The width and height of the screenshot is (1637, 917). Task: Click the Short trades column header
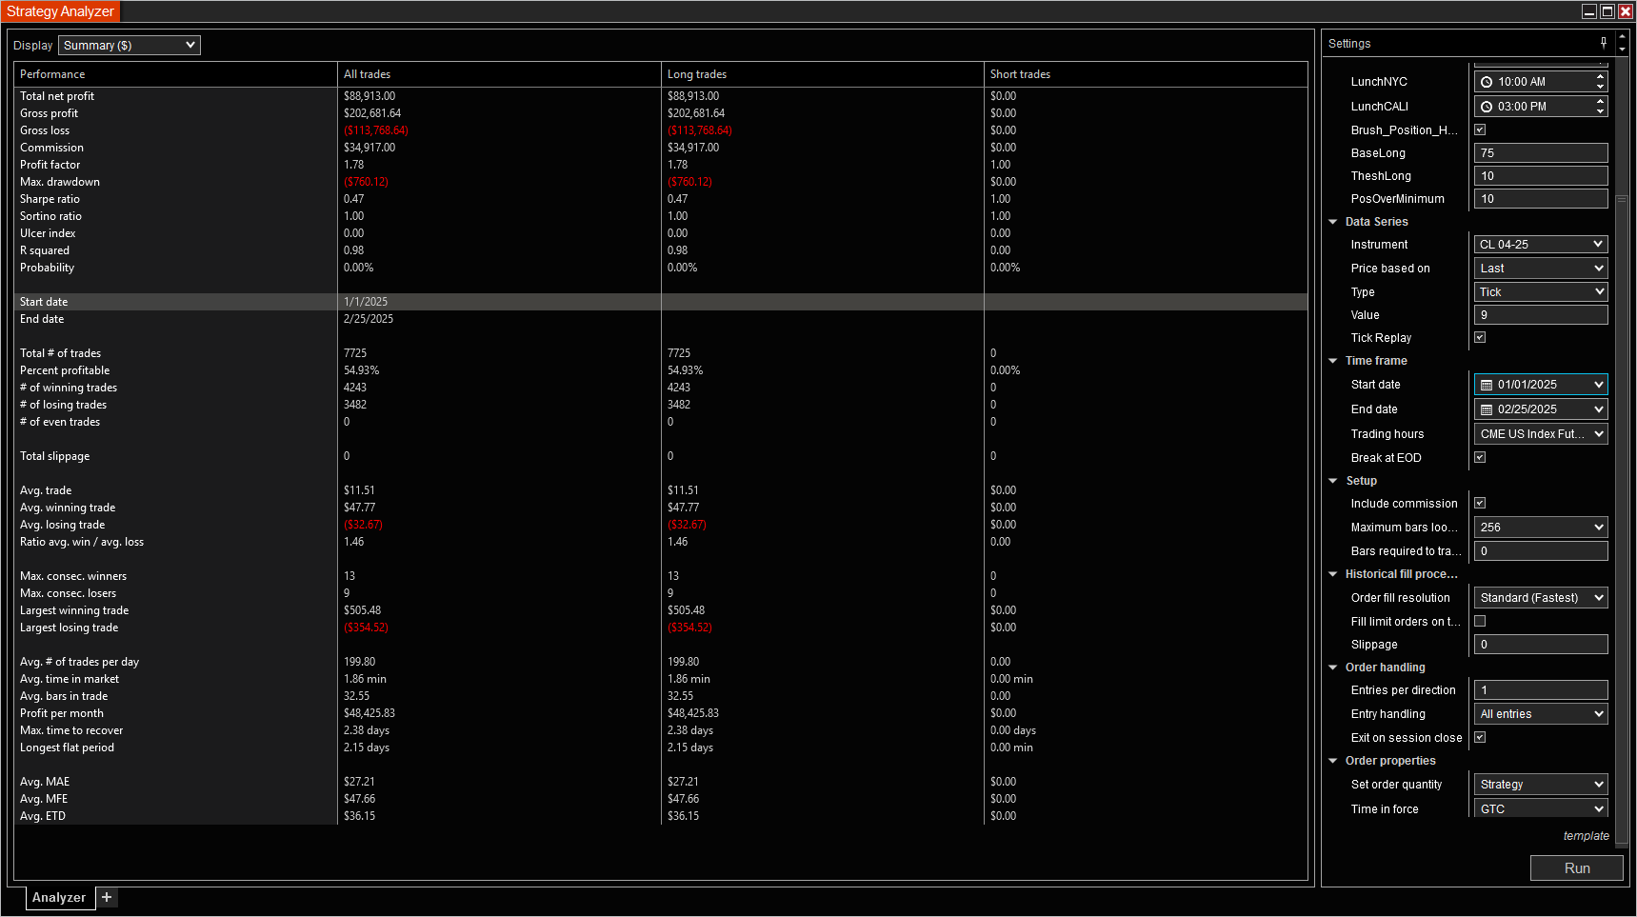(x=1147, y=74)
